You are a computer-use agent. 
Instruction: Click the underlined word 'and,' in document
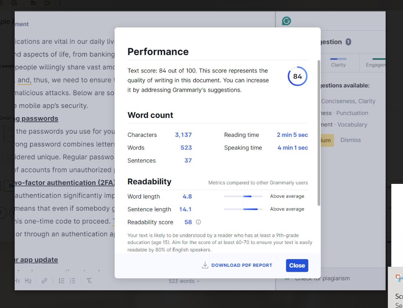point(24,80)
